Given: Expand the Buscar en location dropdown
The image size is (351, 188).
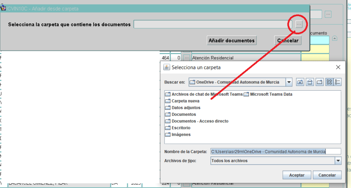Looking at the screenshot, I should tap(289, 82).
